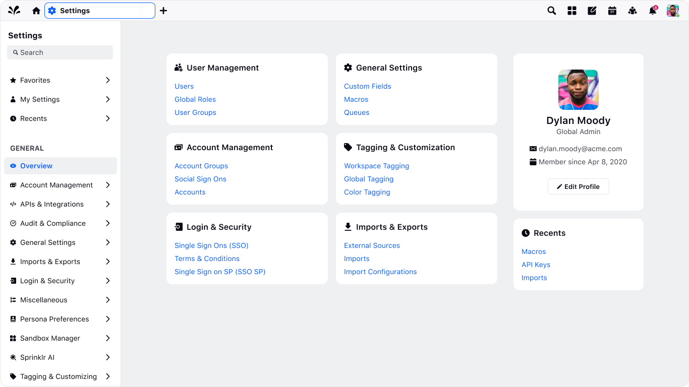Click the compose edit note icon
The width and height of the screenshot is (689, 387).
(x=592, y=11)
